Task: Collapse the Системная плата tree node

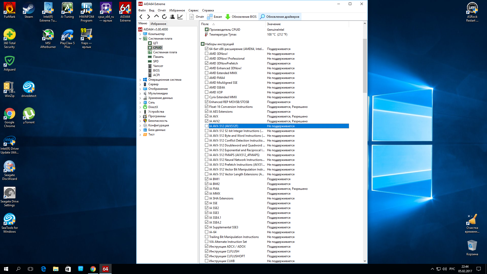Action: pyautogui.click(x=140, y=39)
